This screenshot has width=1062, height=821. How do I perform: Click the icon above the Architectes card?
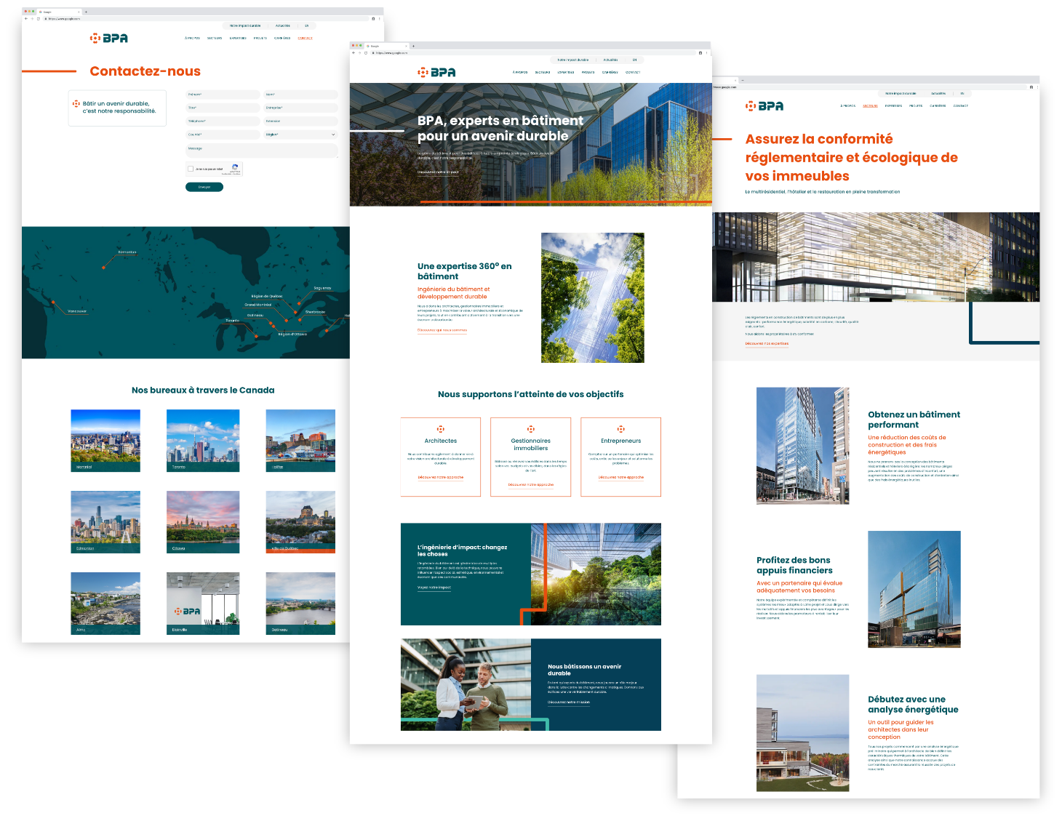point(441,429)
